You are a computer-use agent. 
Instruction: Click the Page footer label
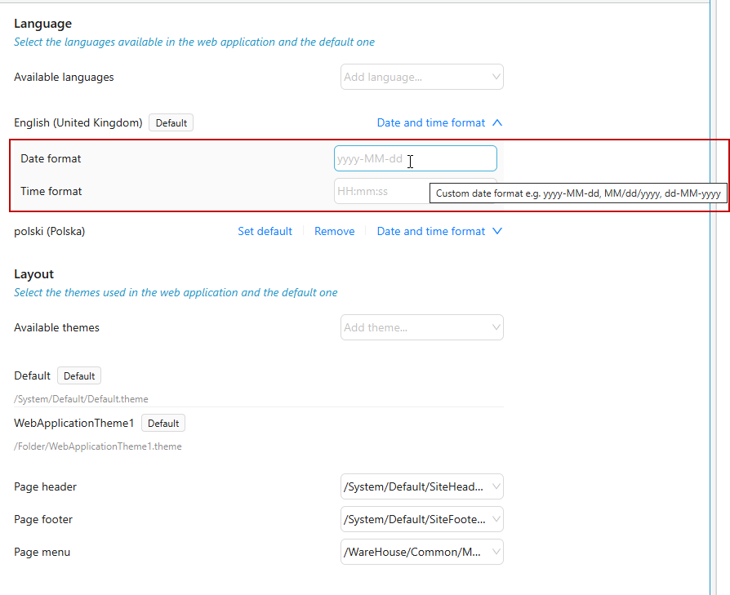43,519
